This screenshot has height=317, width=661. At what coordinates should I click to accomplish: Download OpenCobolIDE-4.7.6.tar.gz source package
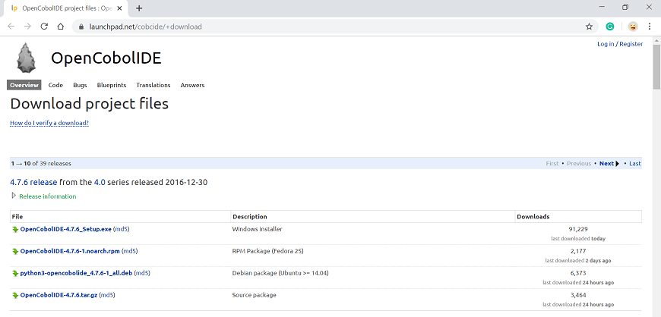[x=59, y=295]
